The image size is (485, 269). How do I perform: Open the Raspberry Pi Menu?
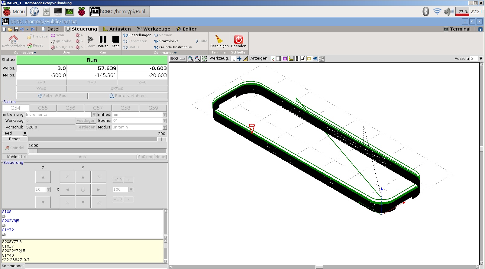(14, 11)
